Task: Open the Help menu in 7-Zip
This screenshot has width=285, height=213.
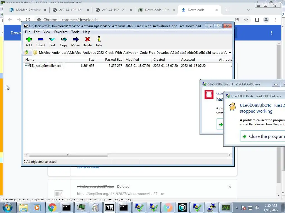Action: click(x=87, y=32)
